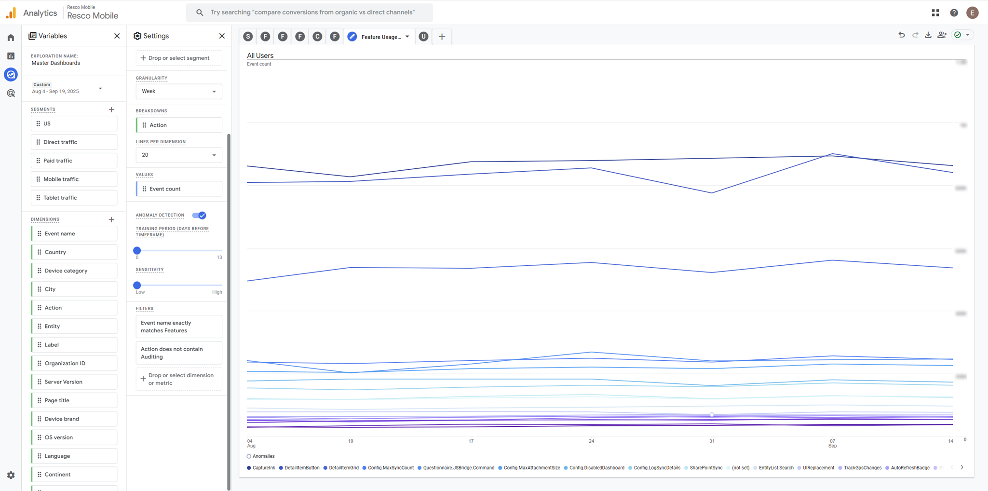Expand the Lines Per Dimension dropdown
The width and height of the screenshot is (988, 491).
(x=178, y=155)
